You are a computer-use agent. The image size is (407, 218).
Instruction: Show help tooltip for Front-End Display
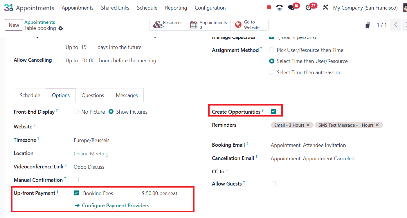pyautogui.click(x=57, y=110)
